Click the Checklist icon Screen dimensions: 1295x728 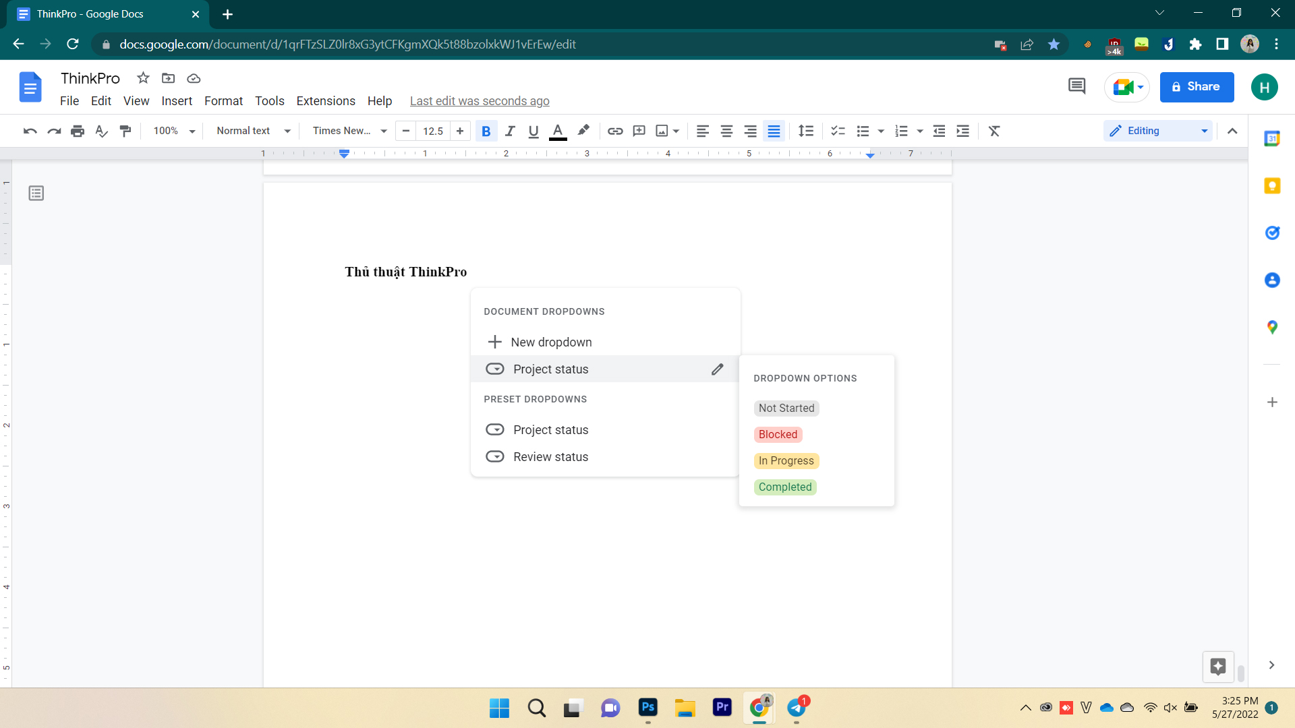pos(838,131)
